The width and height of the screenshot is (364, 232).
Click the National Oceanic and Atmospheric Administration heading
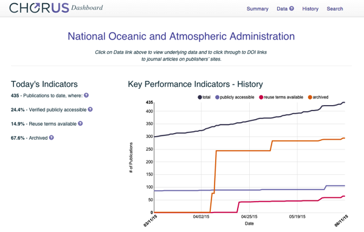click(181, 36)
